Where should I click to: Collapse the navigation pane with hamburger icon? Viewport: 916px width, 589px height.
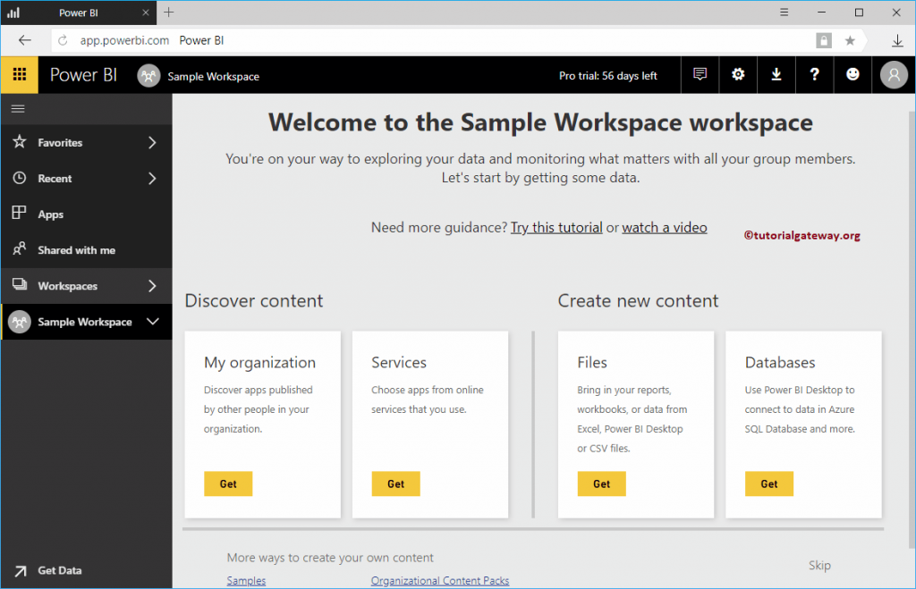(x=18, y=108)
